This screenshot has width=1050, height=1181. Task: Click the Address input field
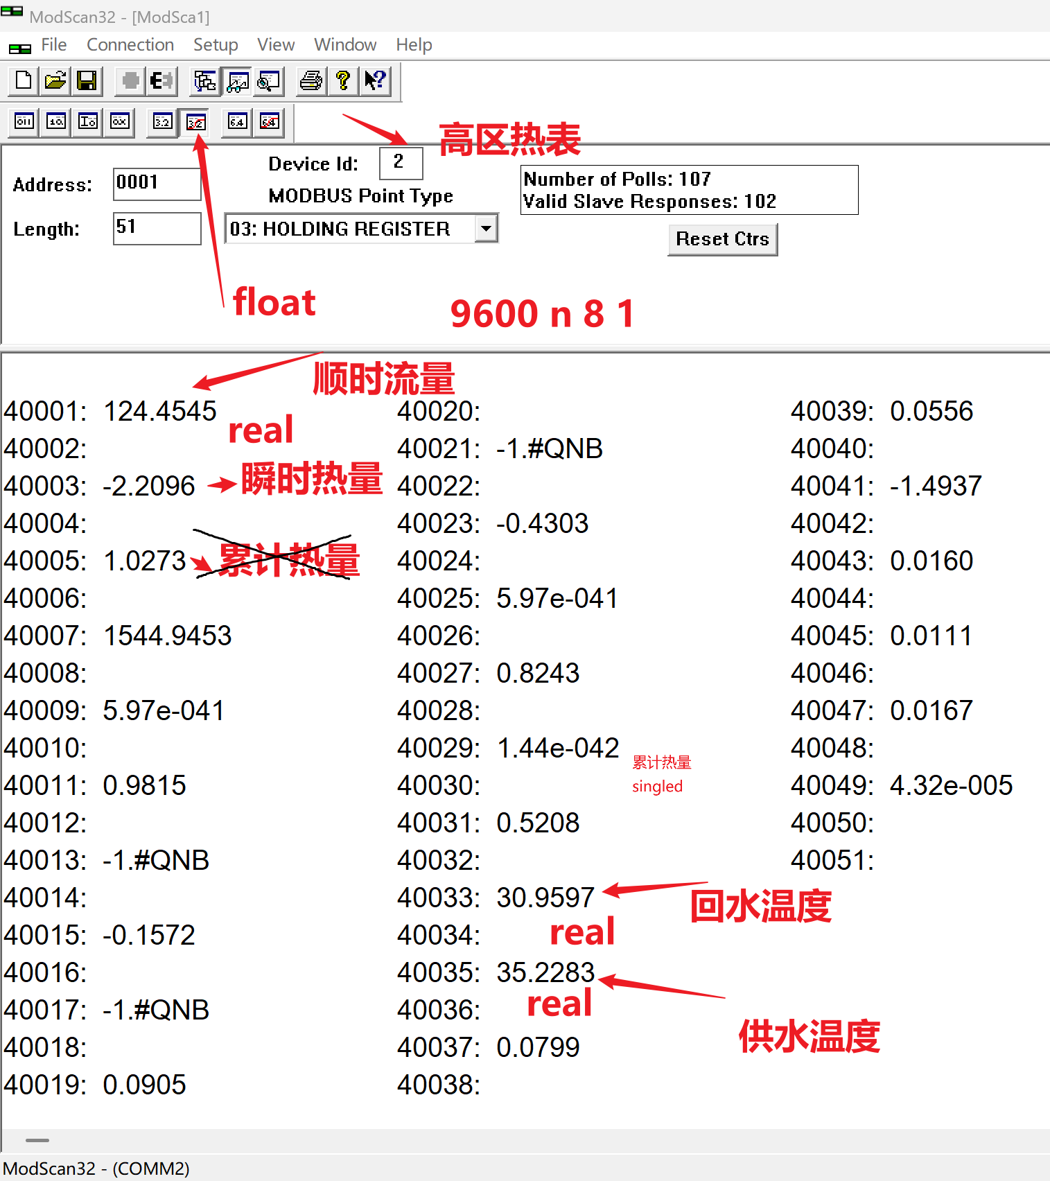157,184
